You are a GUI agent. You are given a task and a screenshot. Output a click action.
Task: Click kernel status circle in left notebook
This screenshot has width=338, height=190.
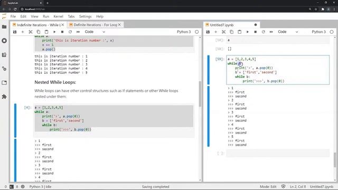click(197, 32)
